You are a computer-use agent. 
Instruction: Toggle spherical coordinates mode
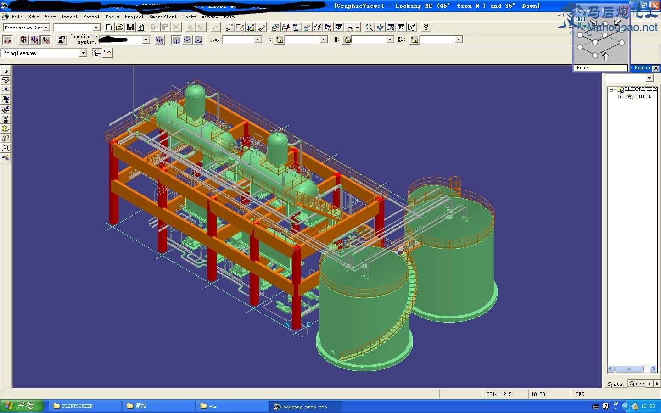[x=187, y=40]
